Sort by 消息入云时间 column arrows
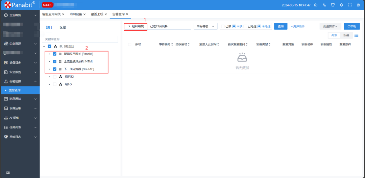This screenshot has width=365, height=178. (x=218, y=44)
